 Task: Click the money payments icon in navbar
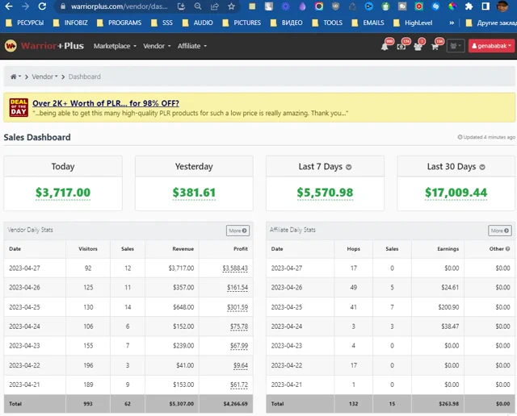click(x=401, y=46)
